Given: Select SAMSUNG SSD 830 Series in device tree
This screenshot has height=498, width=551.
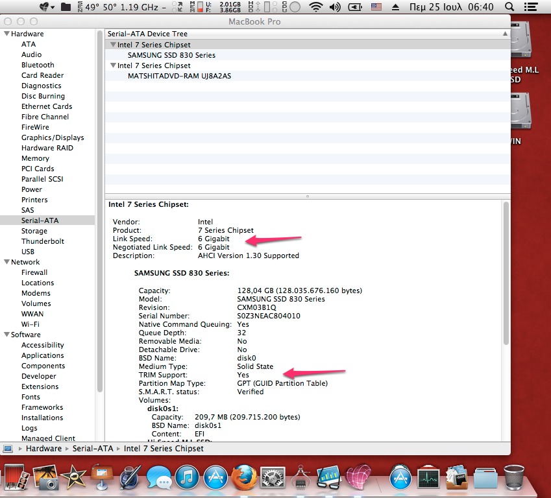Looking at the screenshot, I should tap(171, 55).
